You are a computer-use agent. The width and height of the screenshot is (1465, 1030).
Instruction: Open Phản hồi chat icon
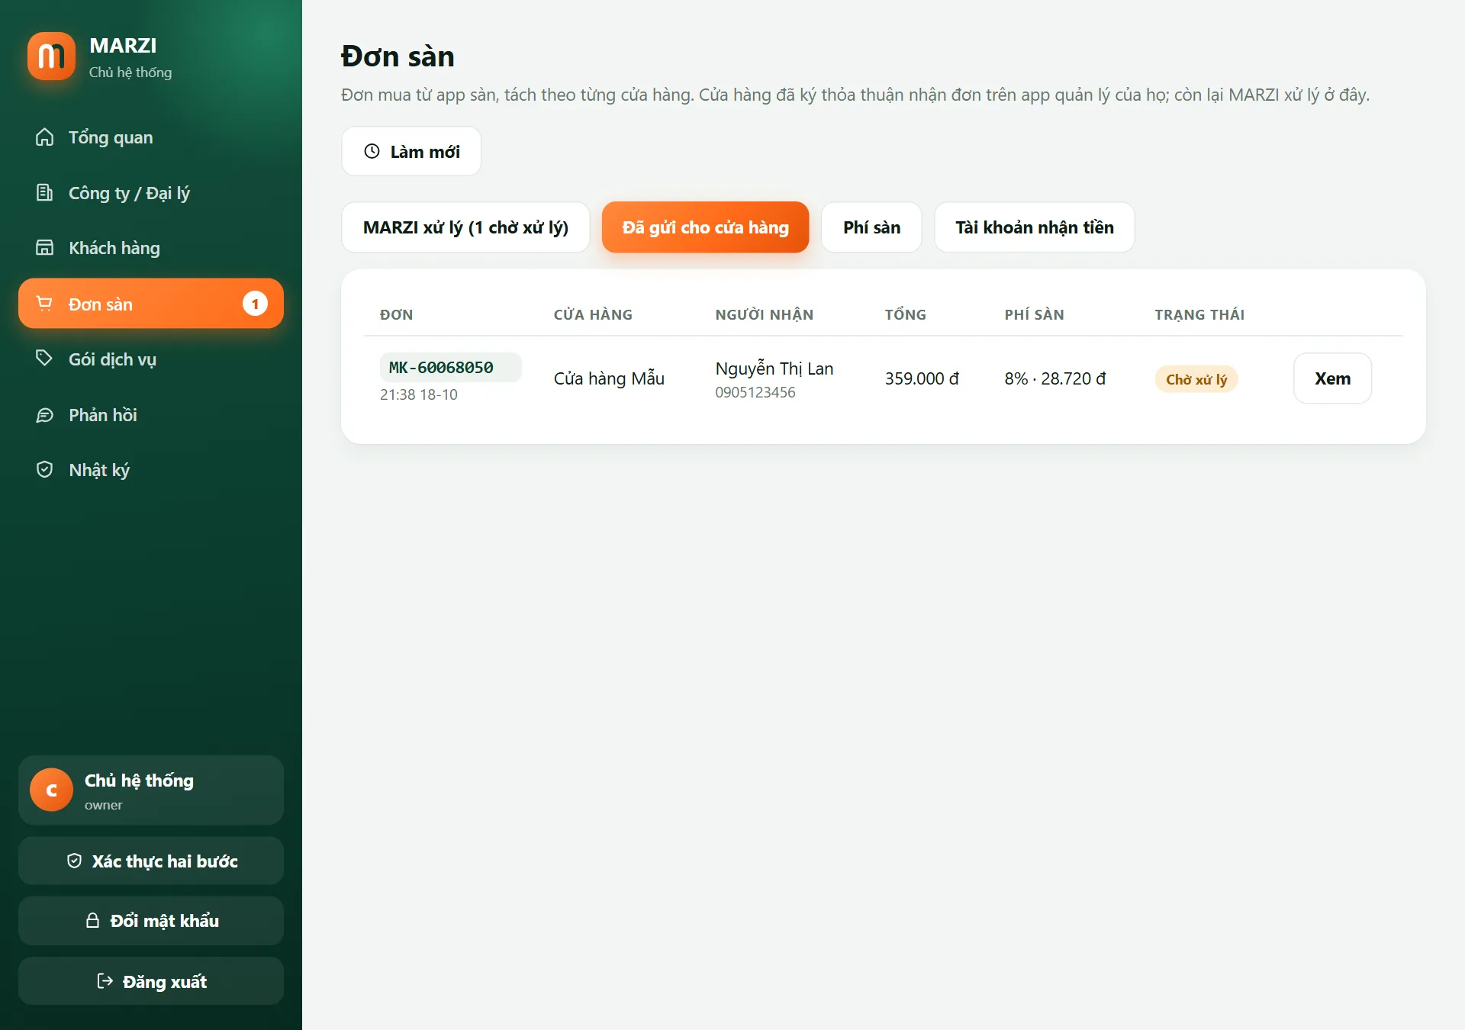click(x=45, y=415)
